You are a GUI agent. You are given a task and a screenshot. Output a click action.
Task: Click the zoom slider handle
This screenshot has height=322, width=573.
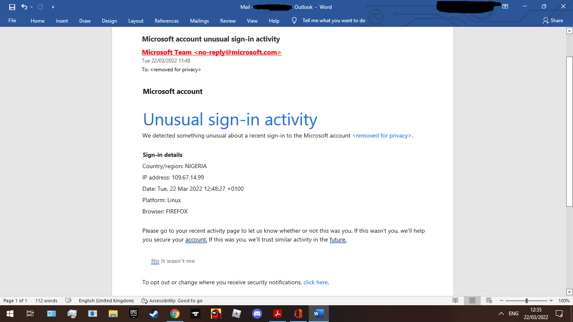526,301
